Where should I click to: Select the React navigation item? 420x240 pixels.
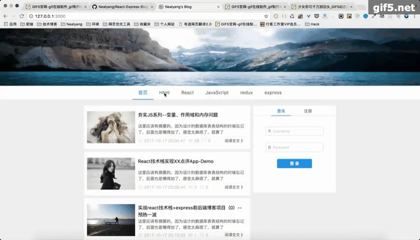pos(187,93)
